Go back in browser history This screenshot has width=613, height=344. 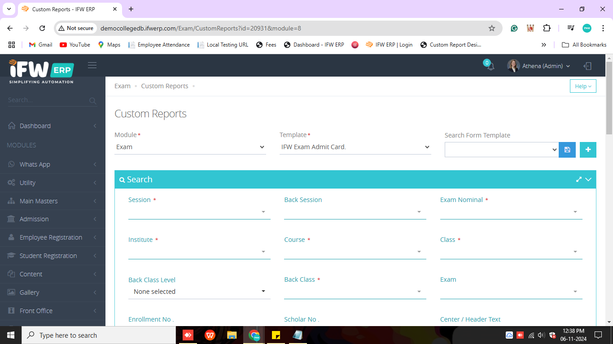click(x=10, y=28)
